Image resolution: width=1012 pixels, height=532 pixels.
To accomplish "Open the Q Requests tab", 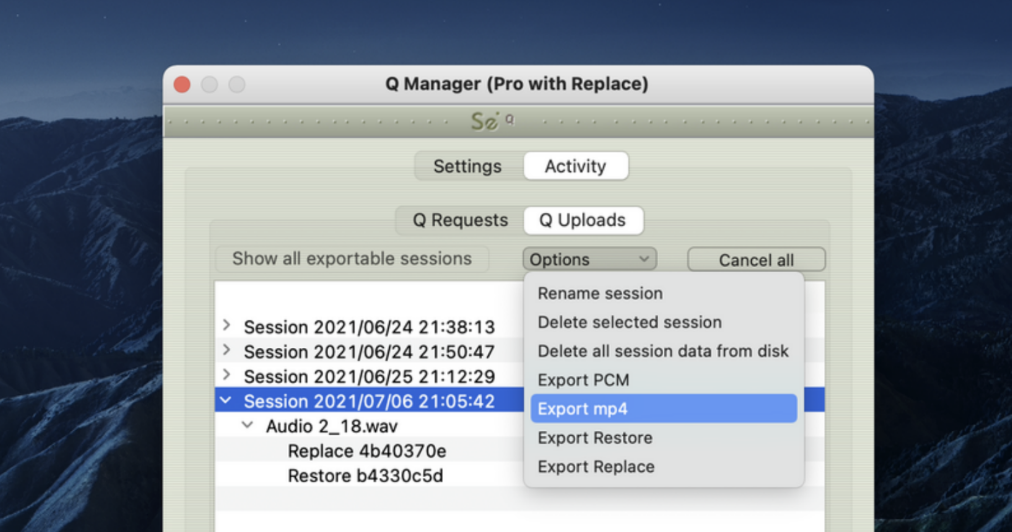I will (x=460, y=220).
